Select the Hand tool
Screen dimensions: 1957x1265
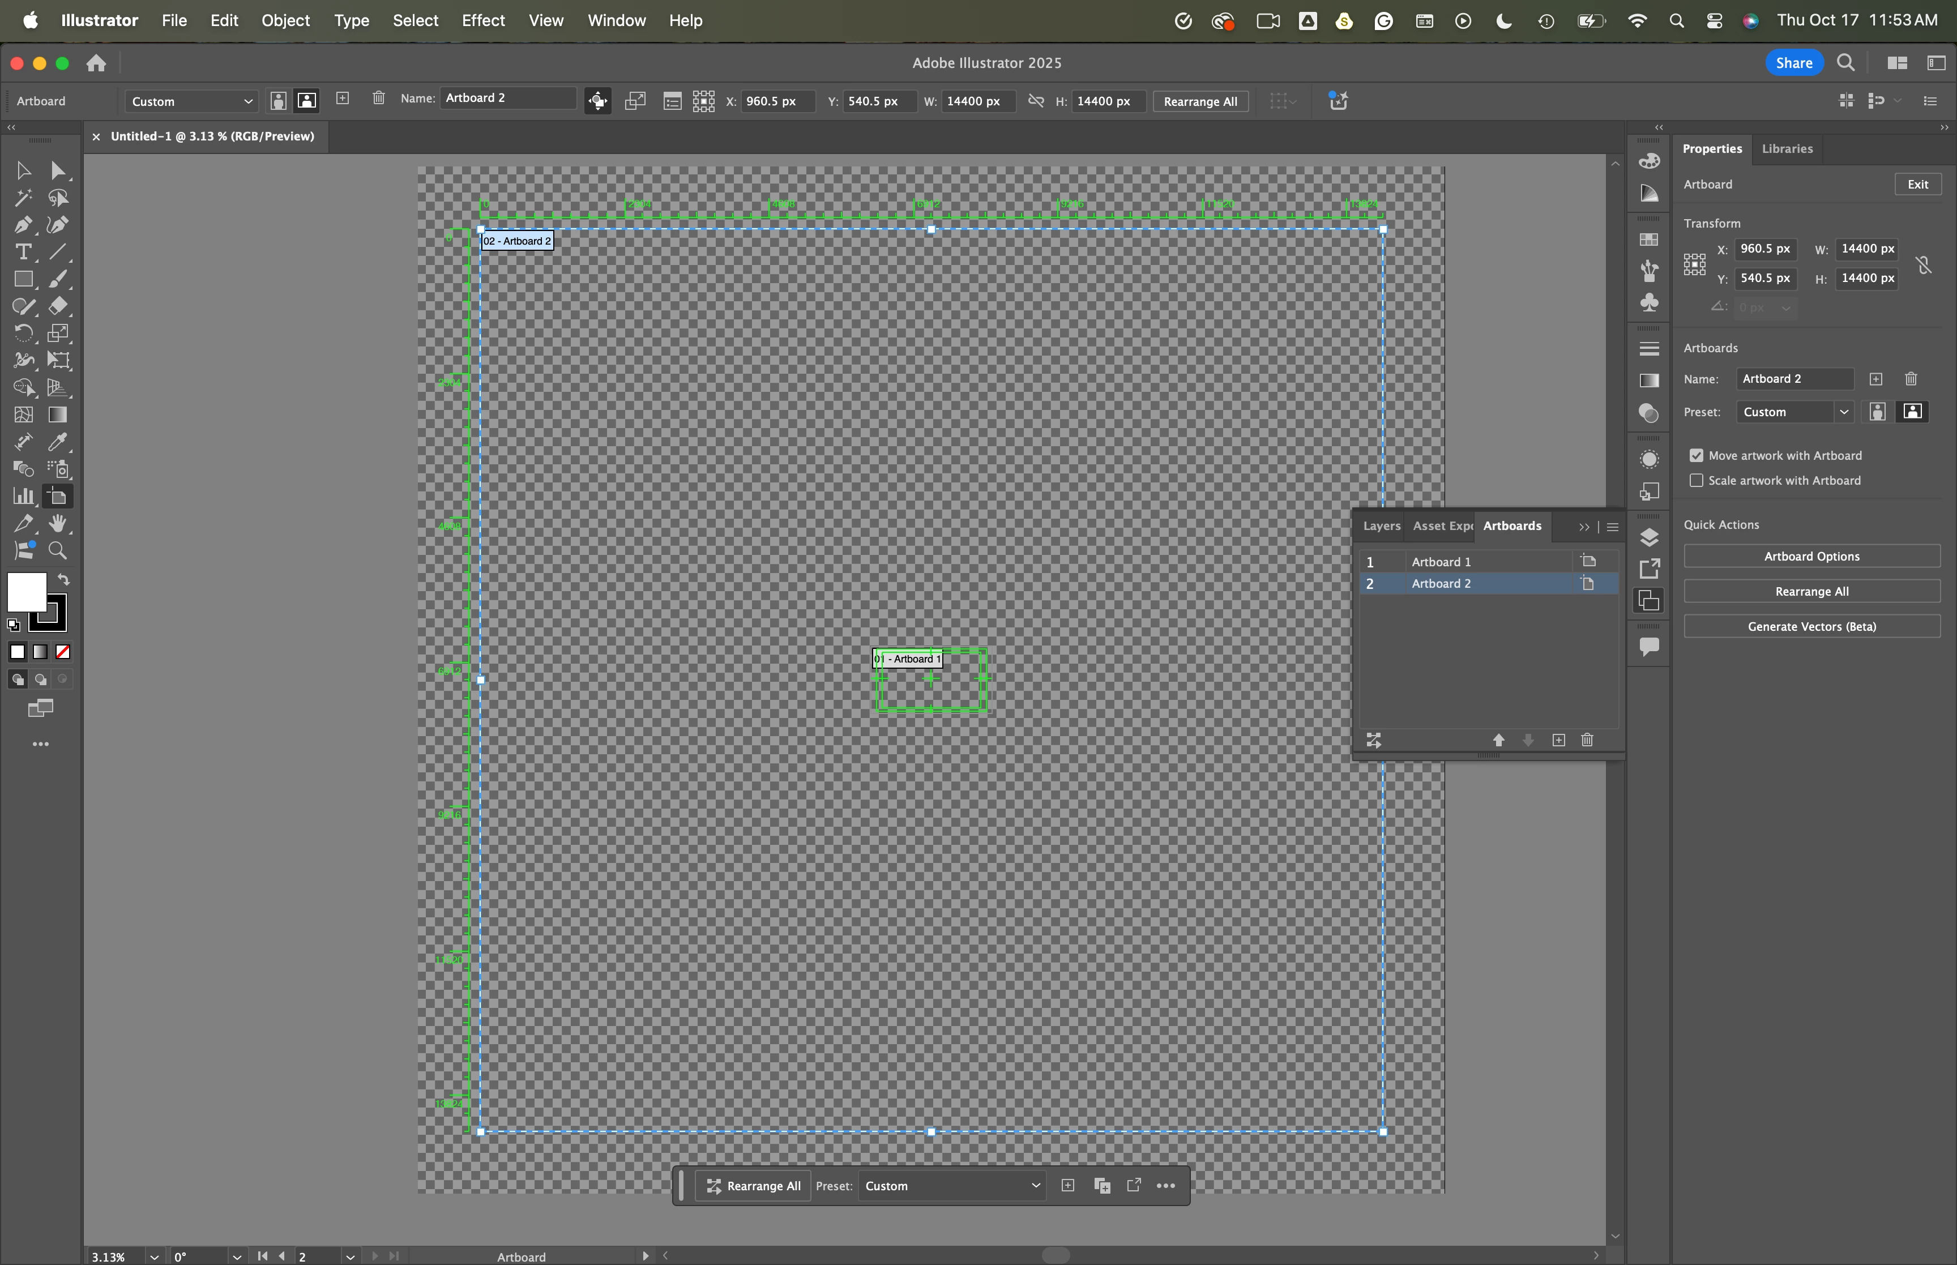(x=58, y=523)
